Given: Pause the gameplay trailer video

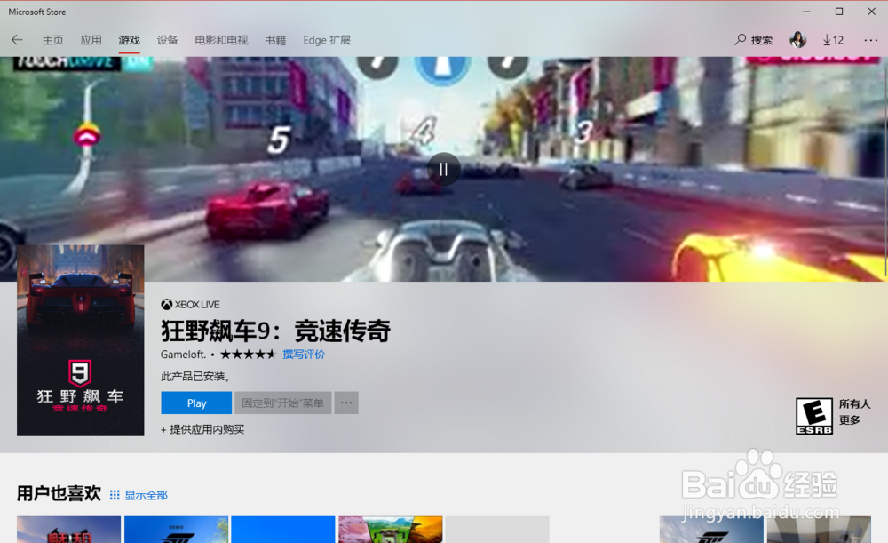Looking at the screenshot, I should click(x=443, y=170).
